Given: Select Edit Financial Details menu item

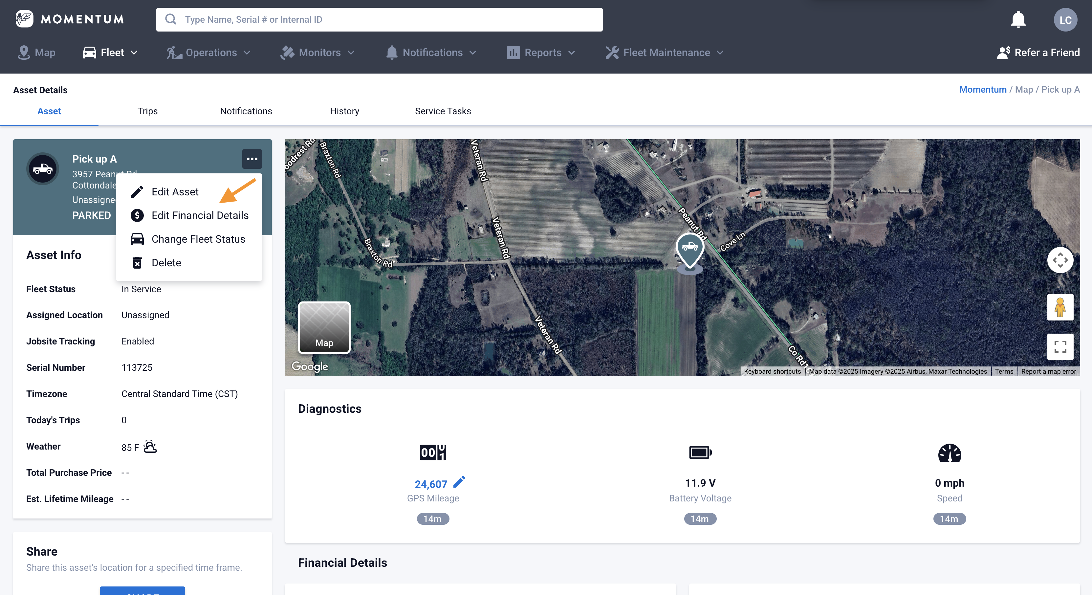Looking at the screenshot, I should (200, 215).
